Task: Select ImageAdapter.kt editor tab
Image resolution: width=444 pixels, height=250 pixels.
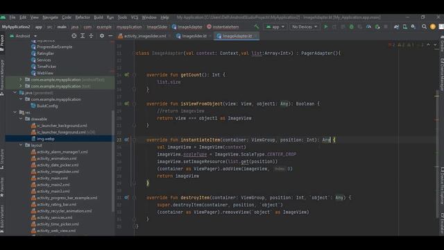Action: click(x=236, y=36)
